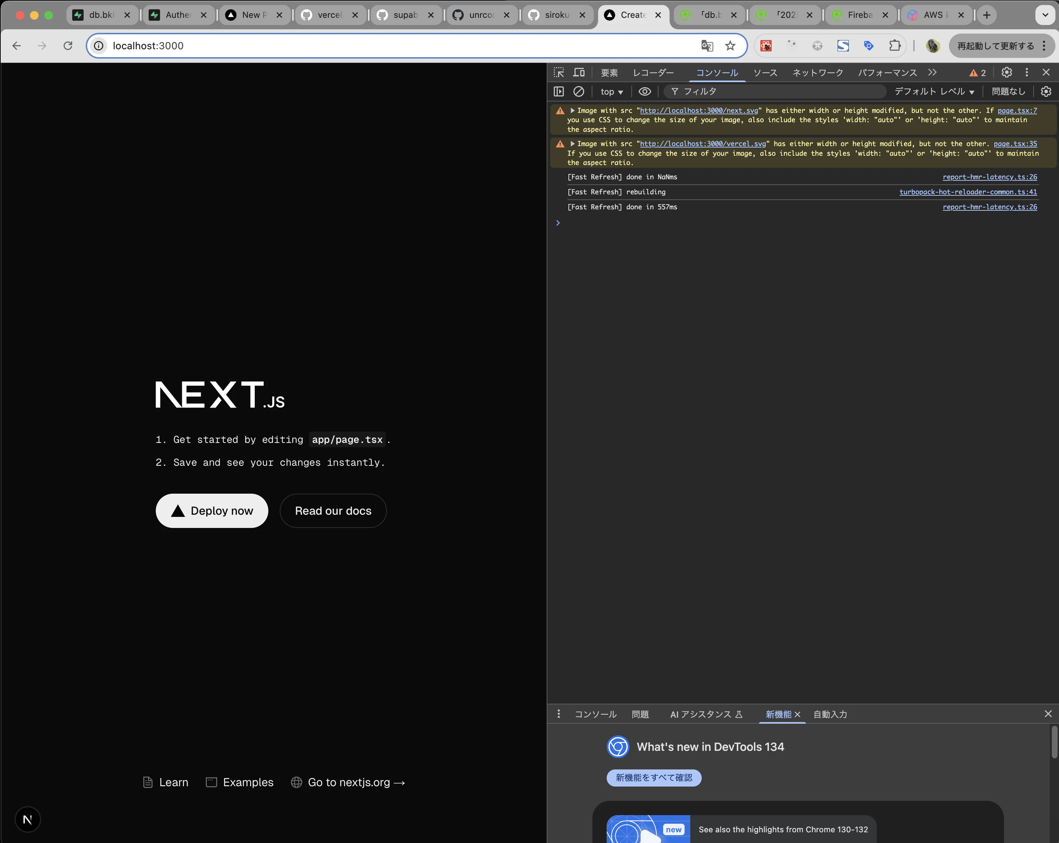Open the Next.js dev tools indicator badge
The image size is (1059, 843).
click(x=28, y=819)
